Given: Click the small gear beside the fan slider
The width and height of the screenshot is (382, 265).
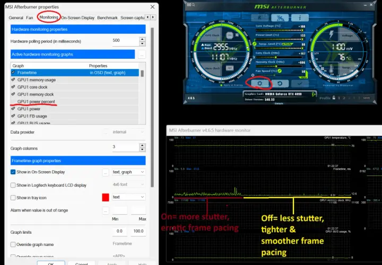Looking at the screenshot, I should tap(253, 75).
